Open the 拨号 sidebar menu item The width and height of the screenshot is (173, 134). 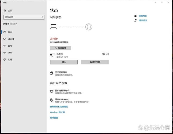(24, 46)
